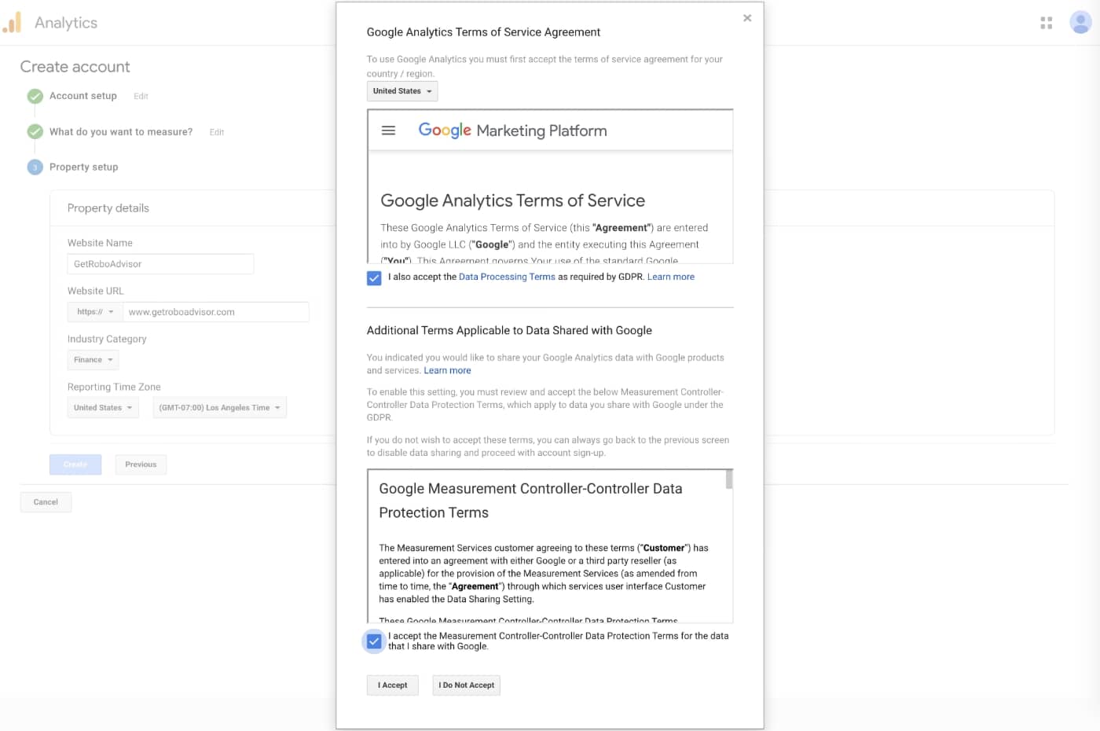Click the Data Protection Terms scrollbar thumb
This screenshot has height=731, width=1100.
[729, 479]
